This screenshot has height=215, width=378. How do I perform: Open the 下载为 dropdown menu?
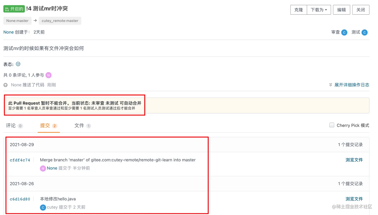coord(319,10)
